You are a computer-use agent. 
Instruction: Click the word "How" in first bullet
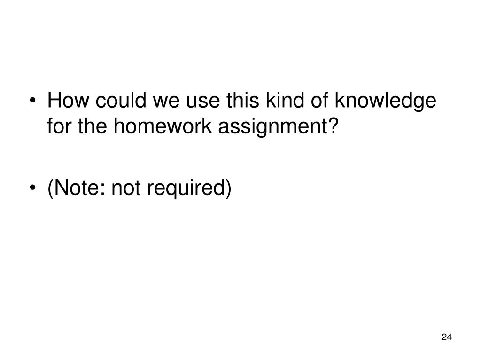click(x=68, y=101)
